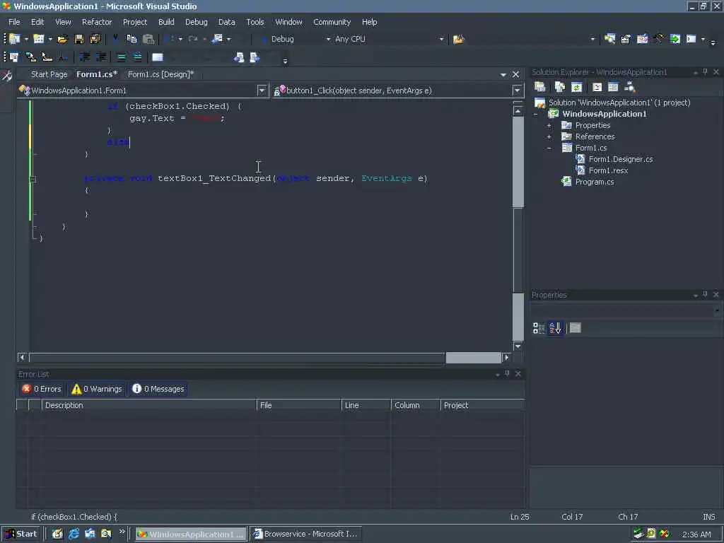Open the Any CPU platform dropdown
This screenshot has height=543, width=724.
pyautogui.click(x=441, y=40)
